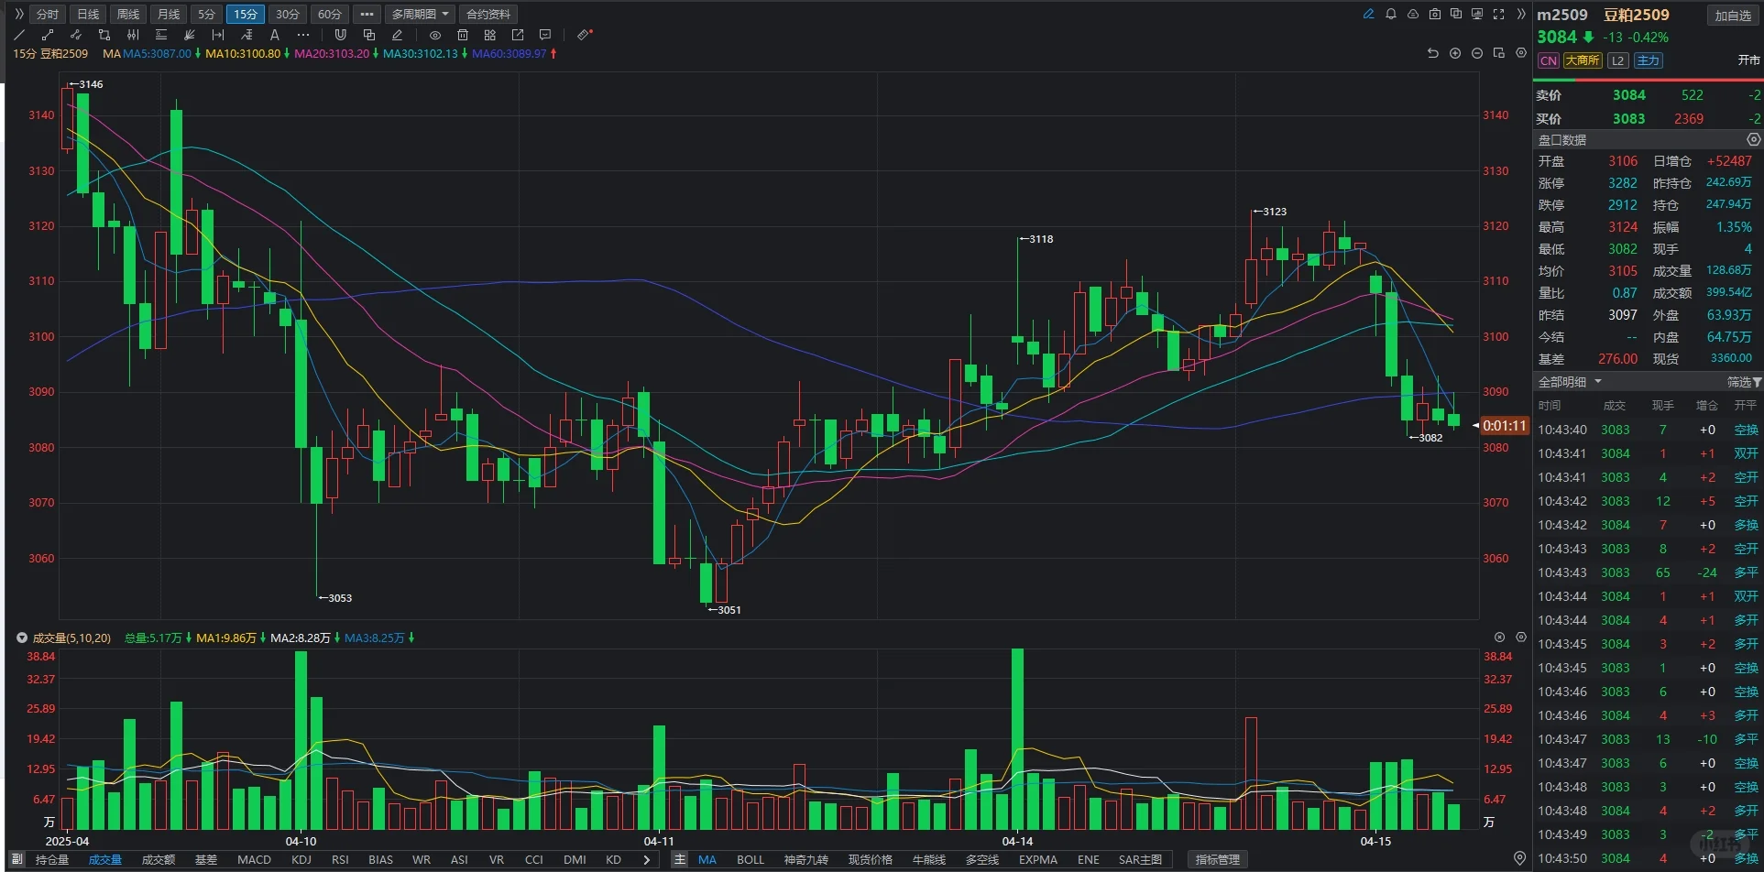Undo the last chart action

click(x=1433, y=53)
